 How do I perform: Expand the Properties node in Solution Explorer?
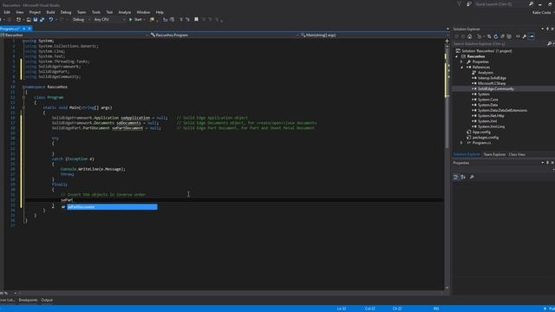click(461, 62)
